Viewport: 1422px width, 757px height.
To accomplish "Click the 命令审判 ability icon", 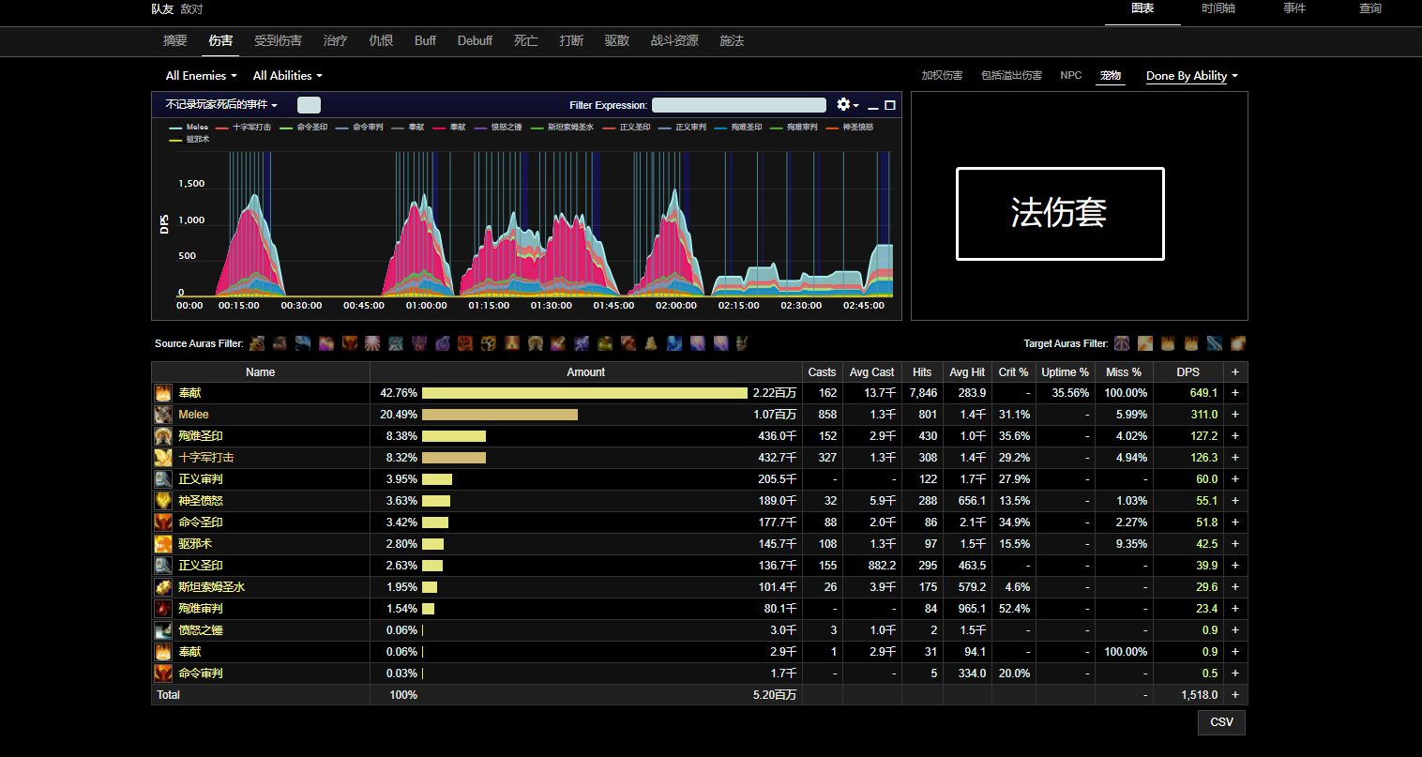I will tap(163, 674).
